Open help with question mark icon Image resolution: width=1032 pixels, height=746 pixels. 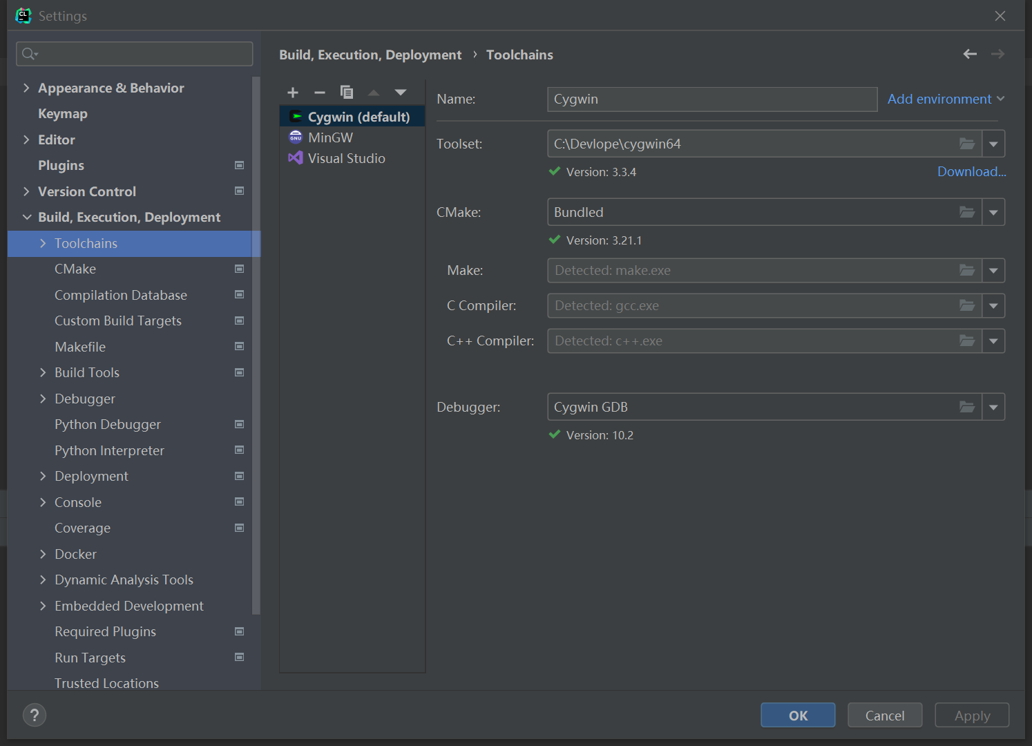pos(35,715)
